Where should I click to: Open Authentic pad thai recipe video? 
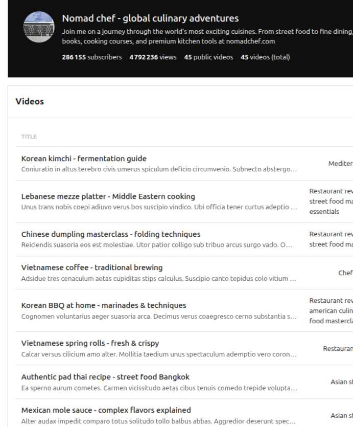pos(105,377)
